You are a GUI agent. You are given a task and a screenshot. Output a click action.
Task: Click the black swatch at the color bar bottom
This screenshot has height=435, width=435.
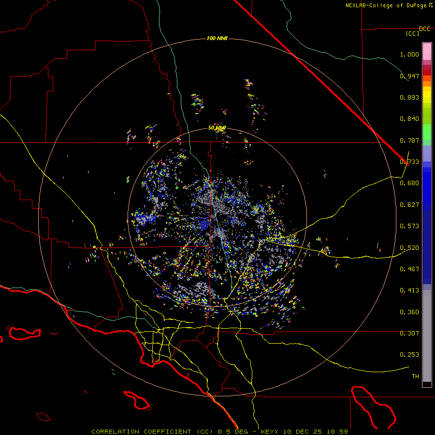(x=427, y=384)
